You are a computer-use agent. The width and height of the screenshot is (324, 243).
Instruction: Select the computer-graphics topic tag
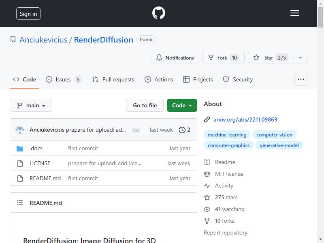point(228,145)
